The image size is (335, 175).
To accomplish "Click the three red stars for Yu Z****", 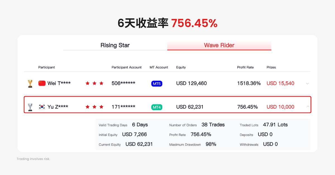I will pyautogui.click(x=94, y=107).
